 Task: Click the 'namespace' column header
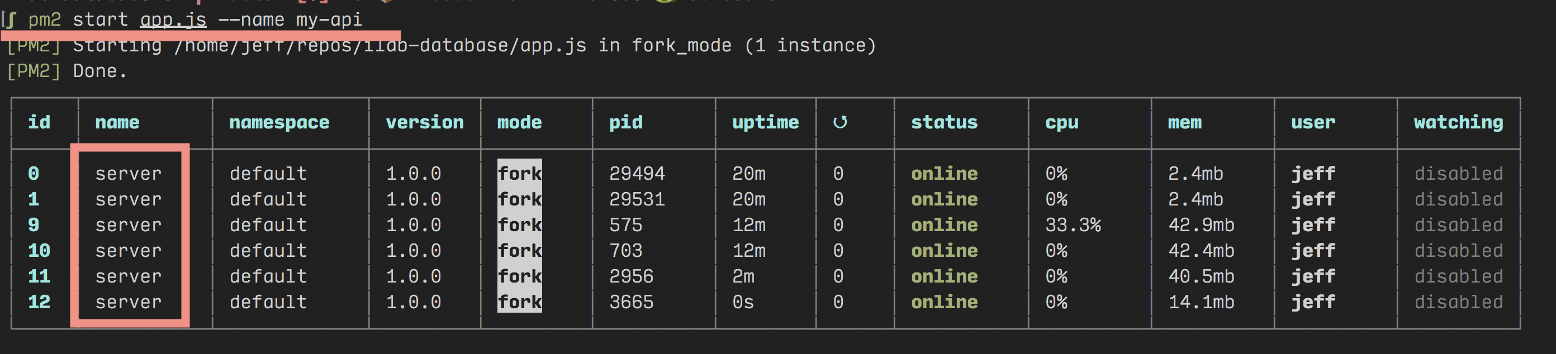[279, 123]
